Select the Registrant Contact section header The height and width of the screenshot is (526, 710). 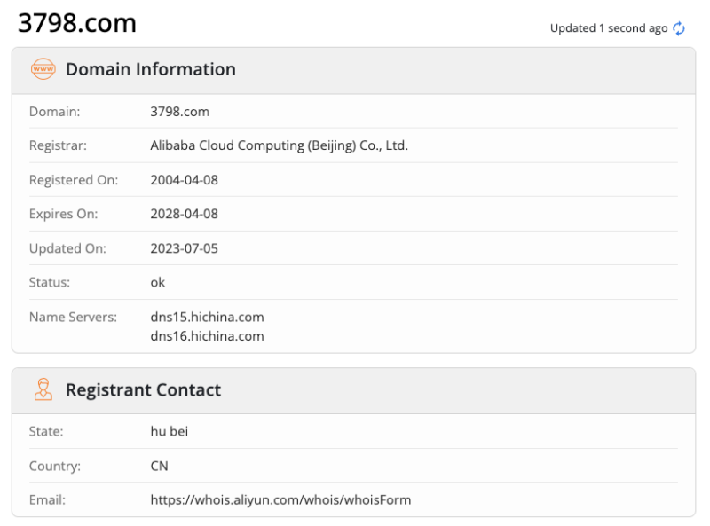click(x=143, y=390)
